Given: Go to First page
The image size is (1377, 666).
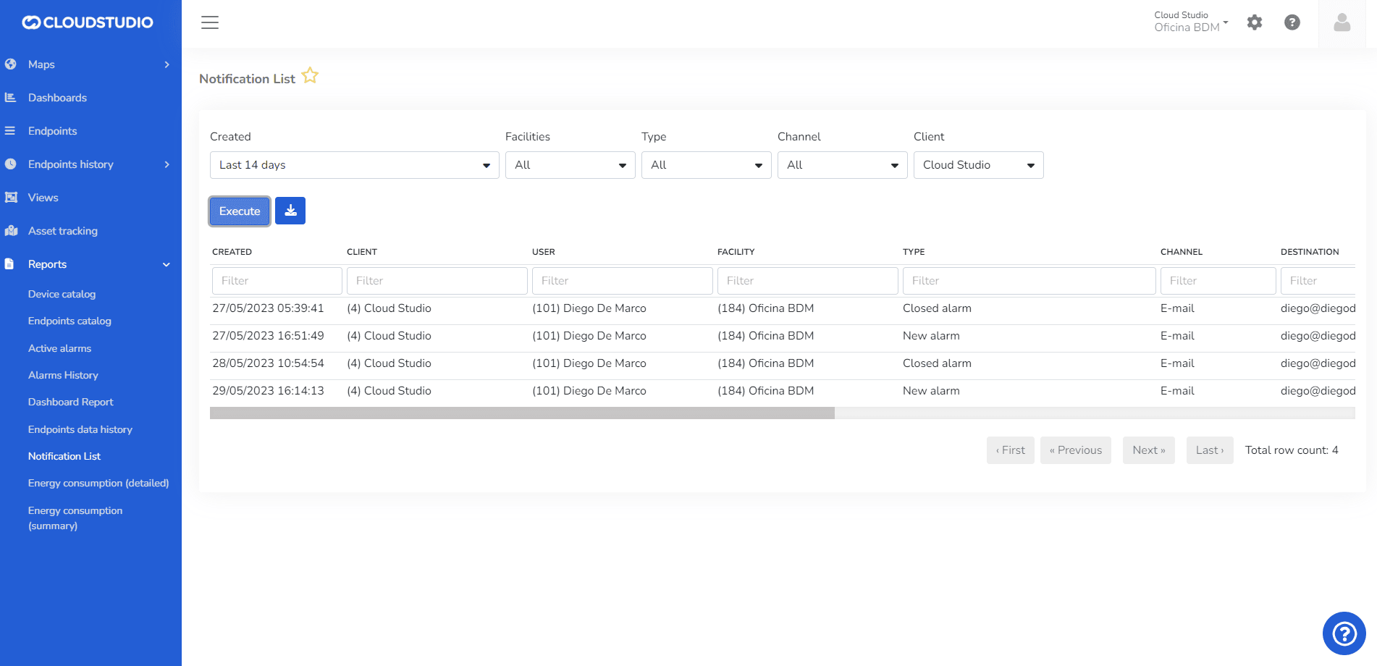Looking at the screenshot, I should (1011, 450).
